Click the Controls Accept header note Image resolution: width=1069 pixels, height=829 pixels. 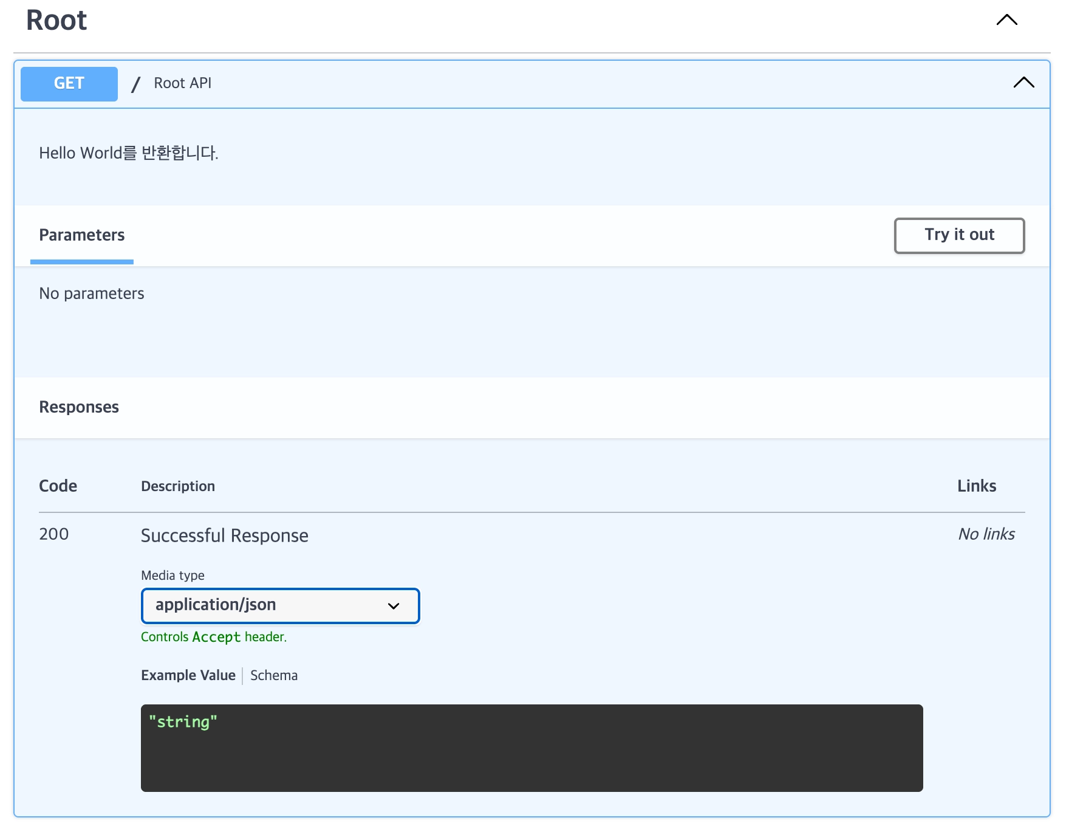[214, 637]
